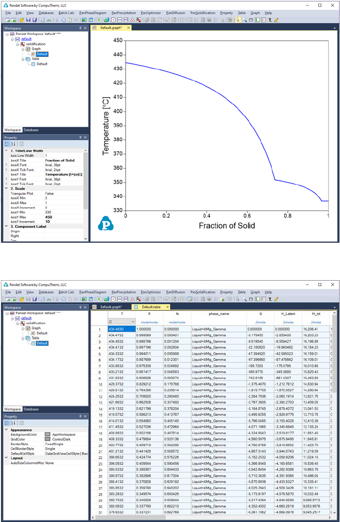Select Section (envelope) calculation icon in top window
This screenshot has width=340, height=522.
(126, 20)
